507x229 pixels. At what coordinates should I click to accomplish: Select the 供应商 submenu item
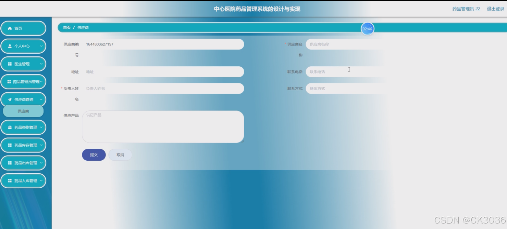23,111
